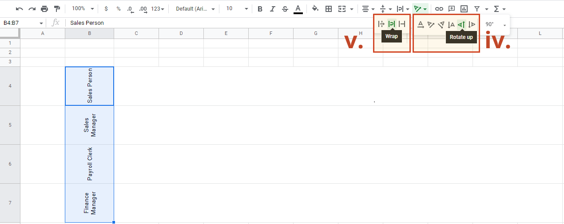
Task: Click the Insert chart icon
Action: [464, 9]
